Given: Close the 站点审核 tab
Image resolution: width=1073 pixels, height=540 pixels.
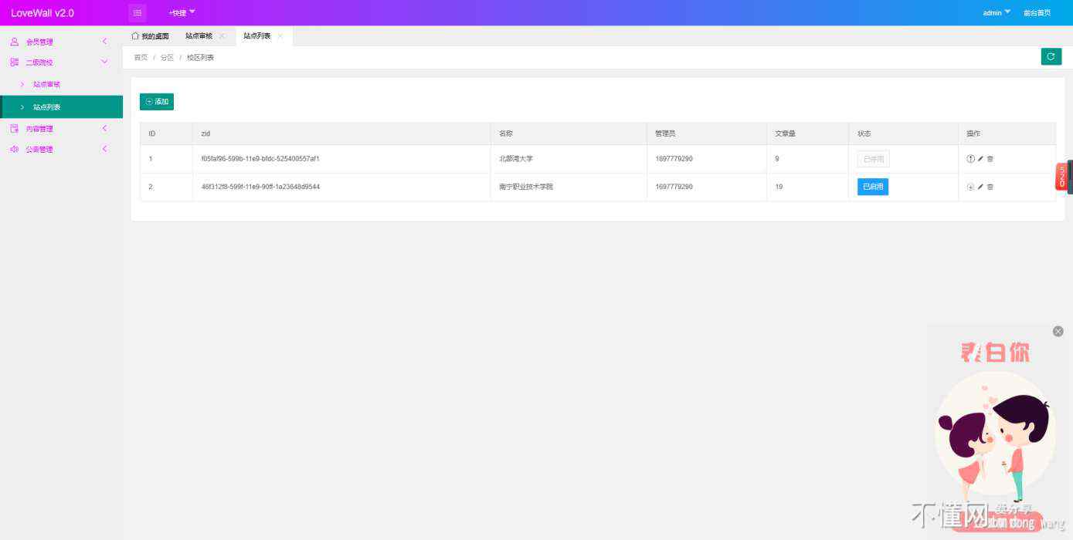Looking at the screenshot, I should pos(222,36).
